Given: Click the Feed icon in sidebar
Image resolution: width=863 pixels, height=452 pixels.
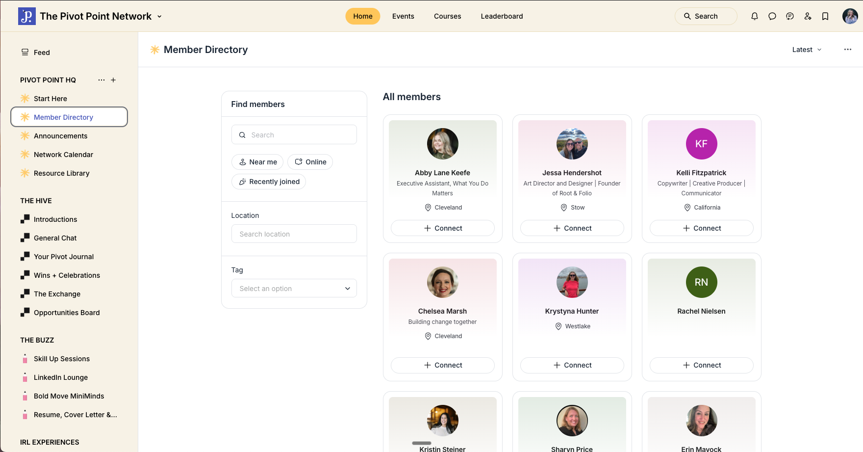Looking at the screenshot, I should [25, 52].
